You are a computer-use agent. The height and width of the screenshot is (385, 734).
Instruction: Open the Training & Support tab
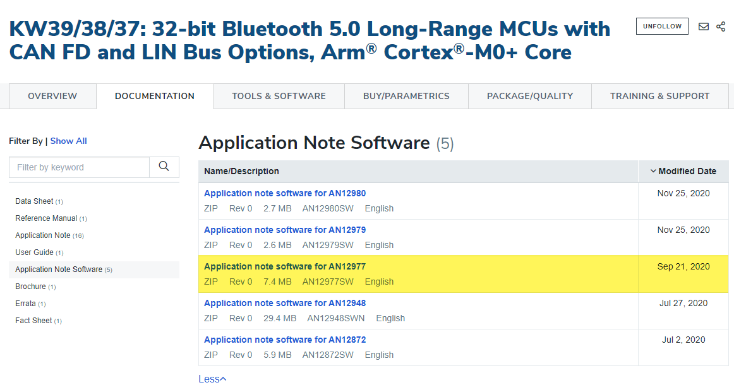[659, 96]
